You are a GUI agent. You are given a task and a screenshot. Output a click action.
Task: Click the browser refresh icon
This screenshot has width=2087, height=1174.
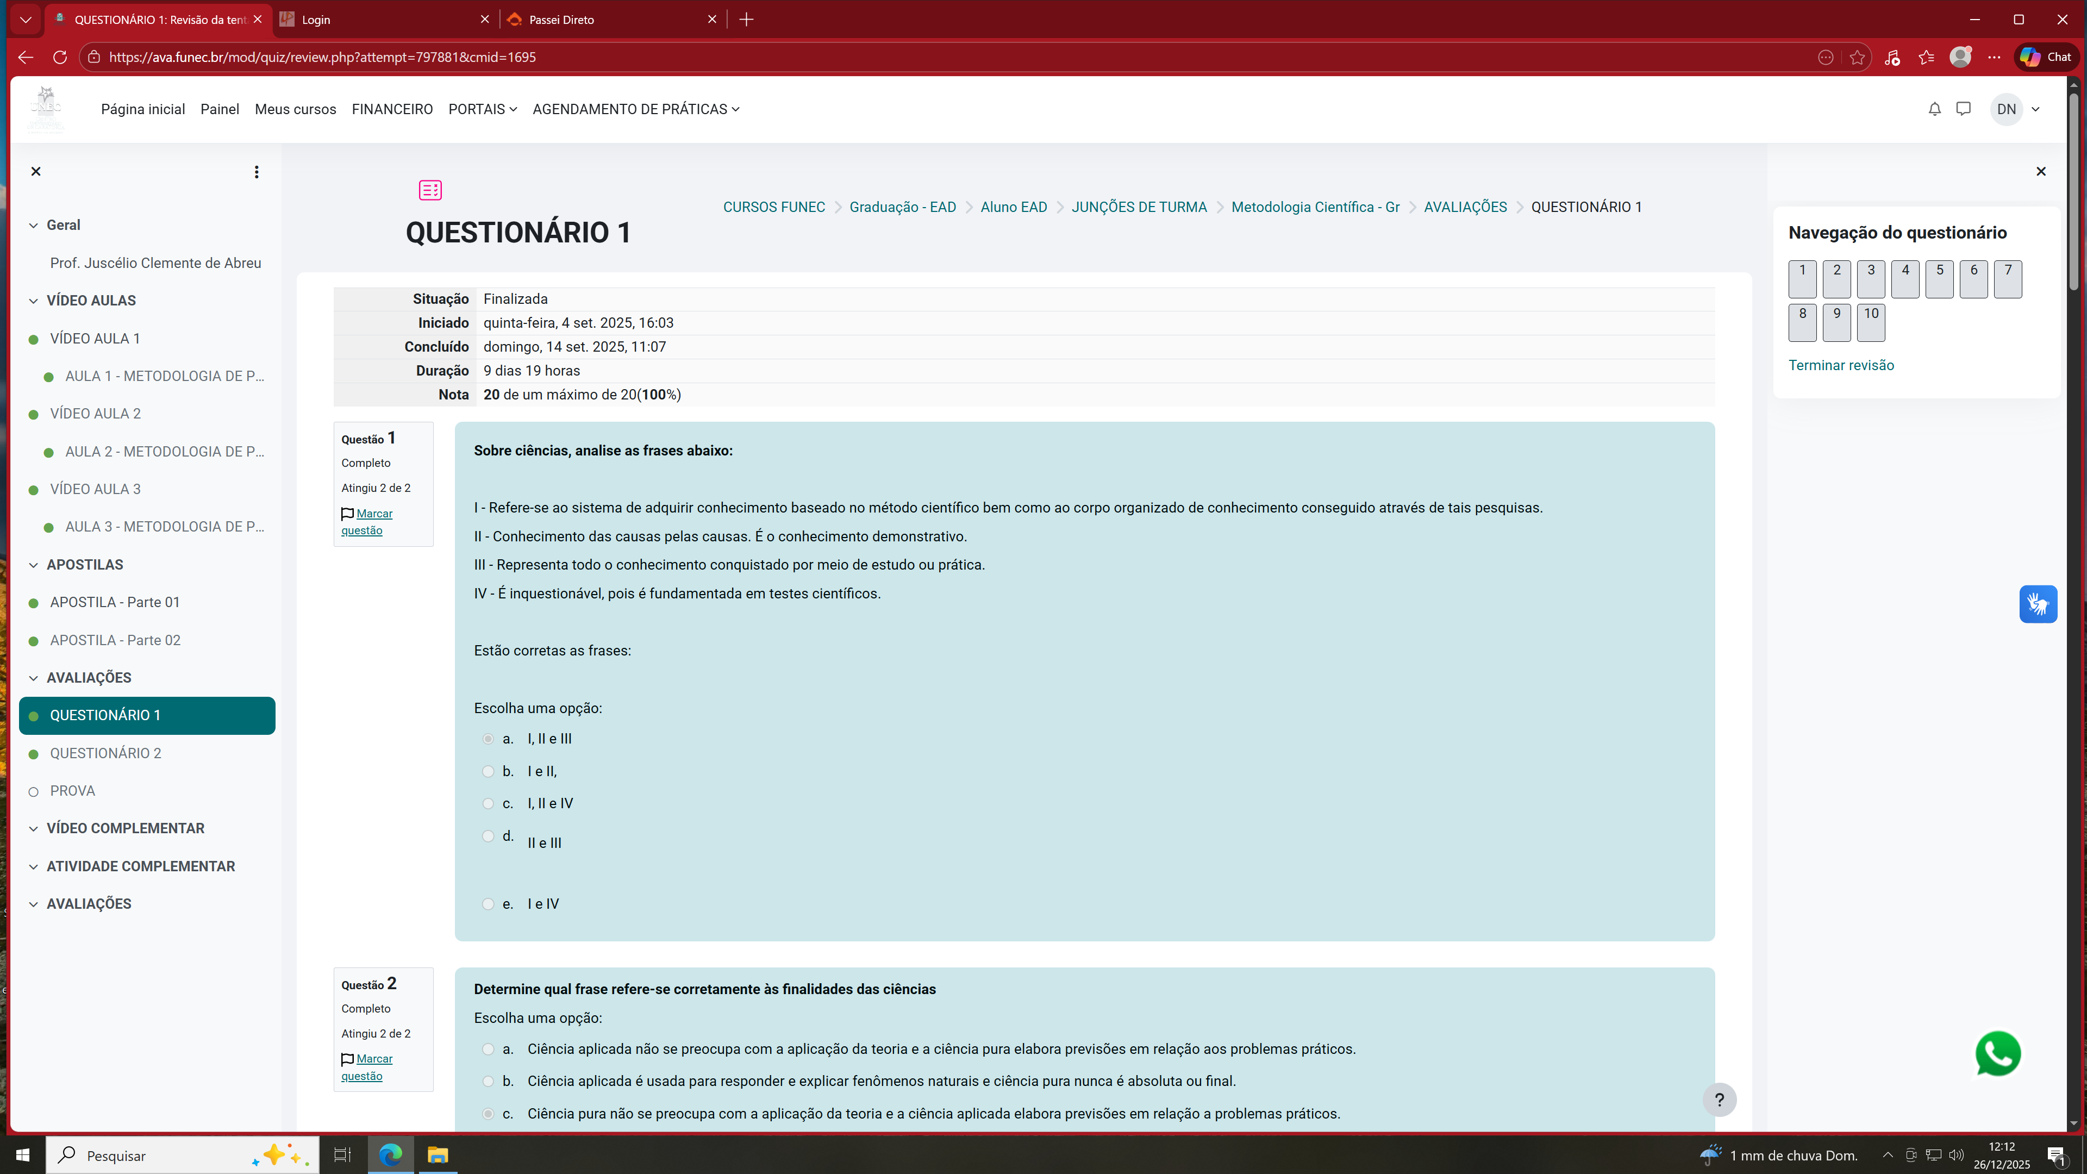[60, 57]
